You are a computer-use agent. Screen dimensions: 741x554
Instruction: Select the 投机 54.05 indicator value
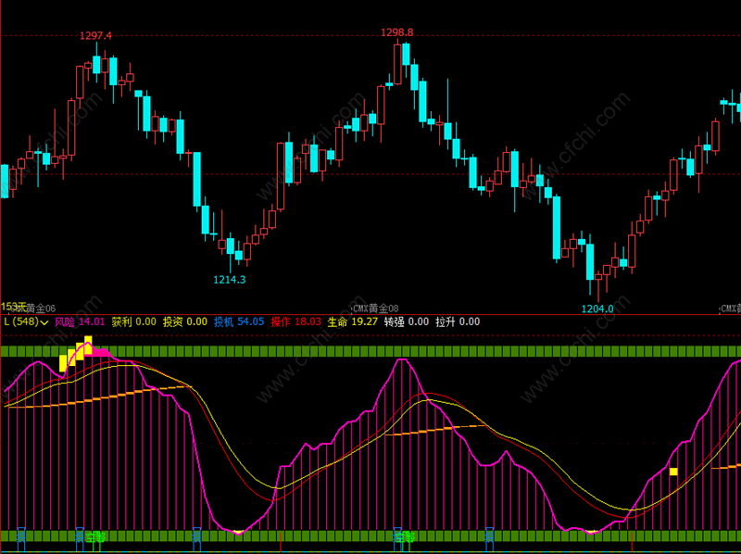pyautogui.click(x=239, y=321)
